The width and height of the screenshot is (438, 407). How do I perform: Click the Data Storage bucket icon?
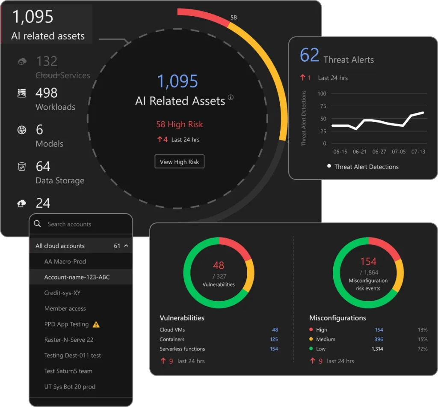tap(22, 167)
